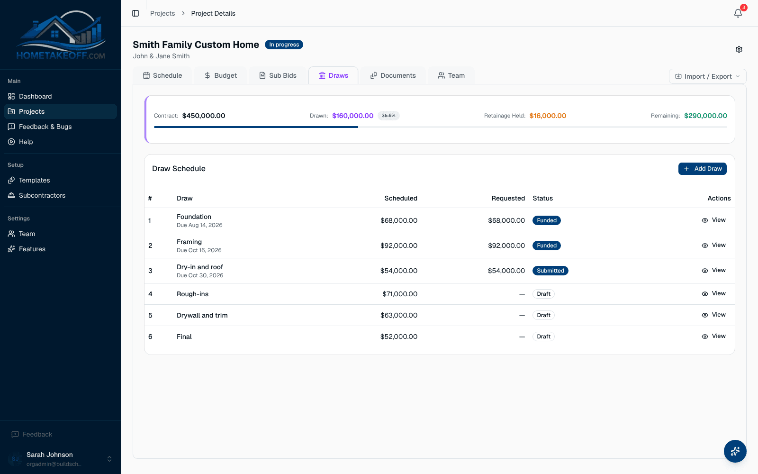Open the notifications bell
This screenshot has height=474, width=758.
point(738,13)
